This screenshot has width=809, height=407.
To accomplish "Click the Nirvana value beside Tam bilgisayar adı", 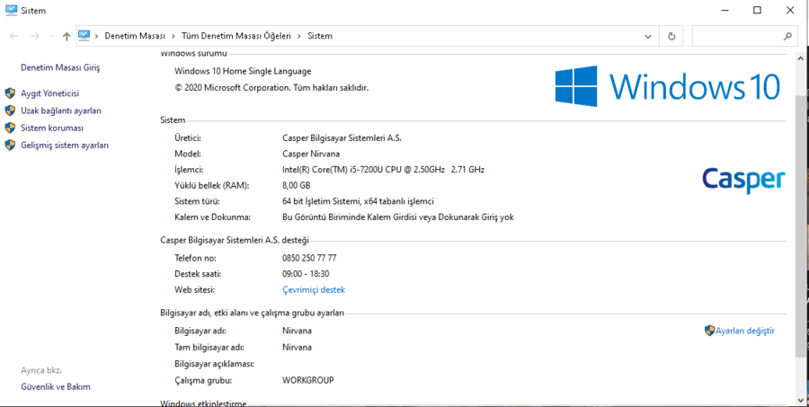I will pos(298,347).
